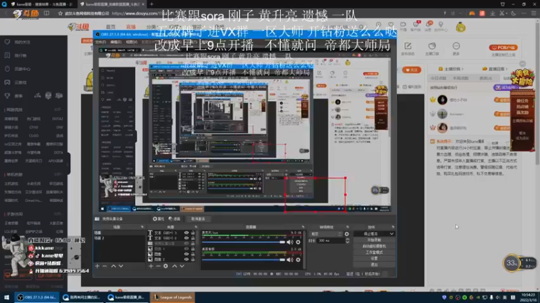Remove the selected source with the minus icon

tap(158, 266)
